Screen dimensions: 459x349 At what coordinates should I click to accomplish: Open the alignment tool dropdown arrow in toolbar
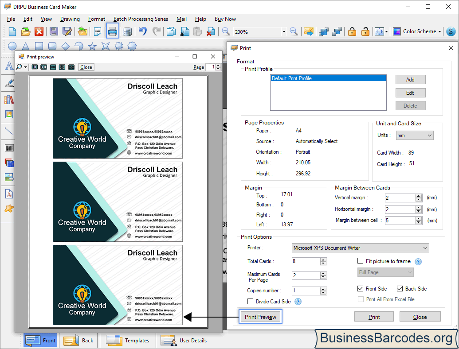tap(387, 31)
